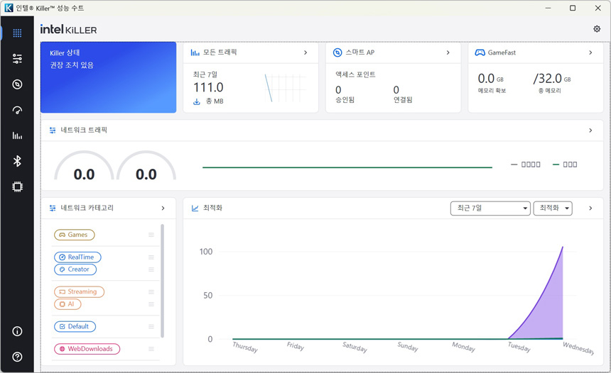Open the 최근 7일 period dropdown
611x373 pixels.
click(490, 208)
